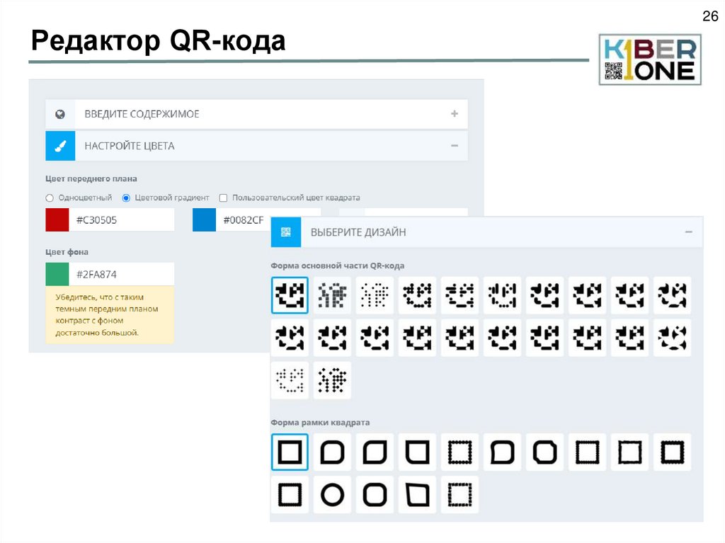Select the rounded square frame, second row
725x543 pixels.
(x=375, y=494)
